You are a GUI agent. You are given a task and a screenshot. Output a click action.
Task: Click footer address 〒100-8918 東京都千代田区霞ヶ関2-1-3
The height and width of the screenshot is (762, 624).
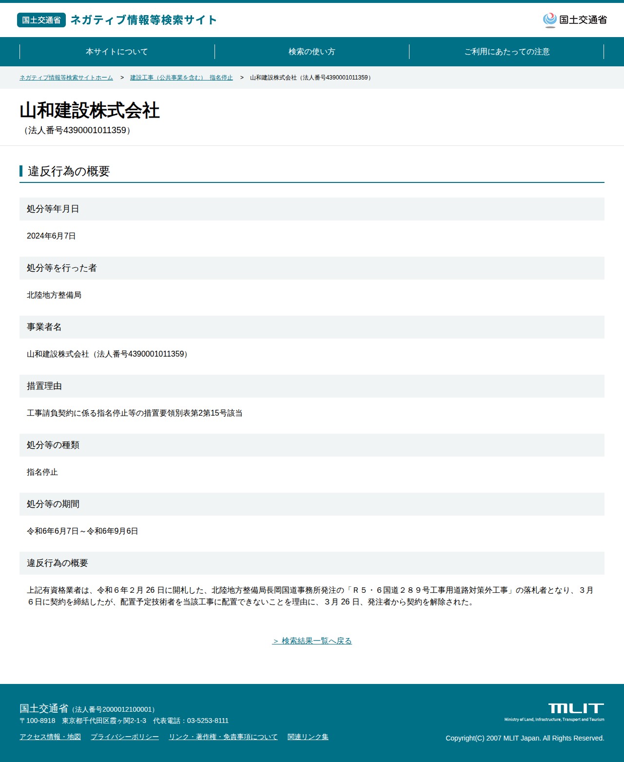(x=83, y=721)
